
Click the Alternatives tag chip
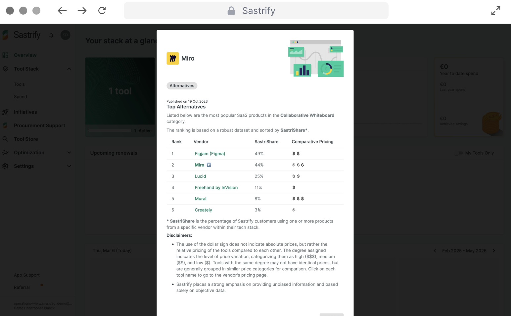182,86
